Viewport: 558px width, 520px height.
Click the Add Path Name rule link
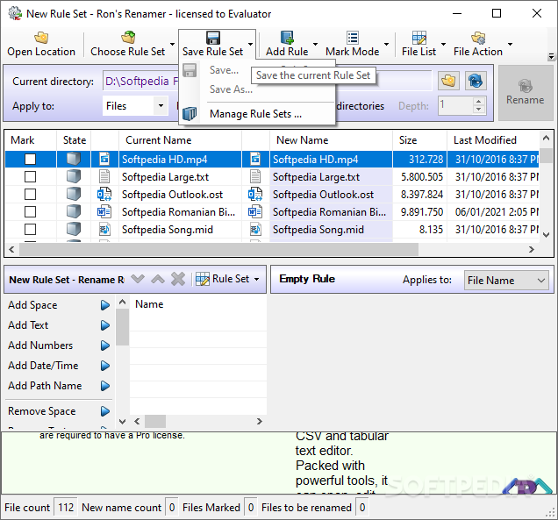(x=45, y=386)
